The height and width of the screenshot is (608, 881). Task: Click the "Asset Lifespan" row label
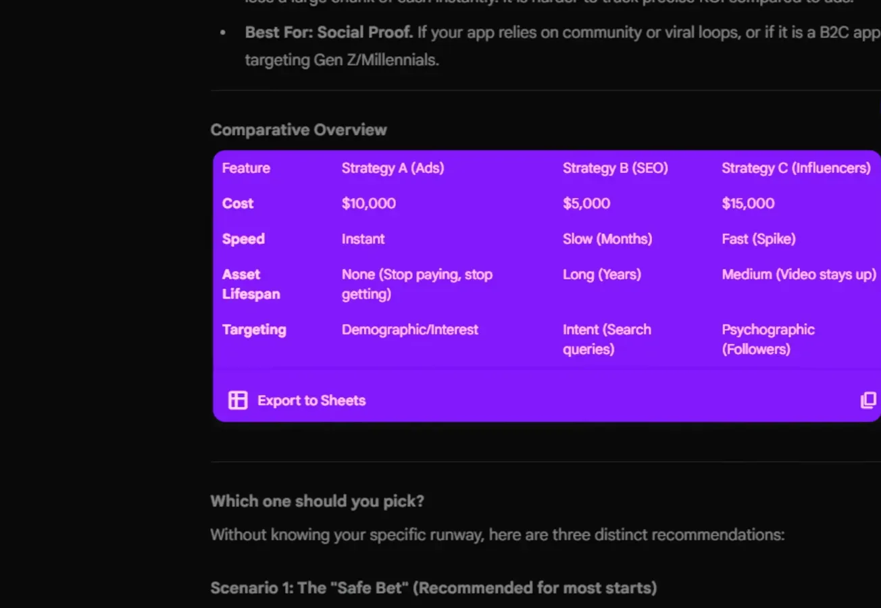click(251, 284)
